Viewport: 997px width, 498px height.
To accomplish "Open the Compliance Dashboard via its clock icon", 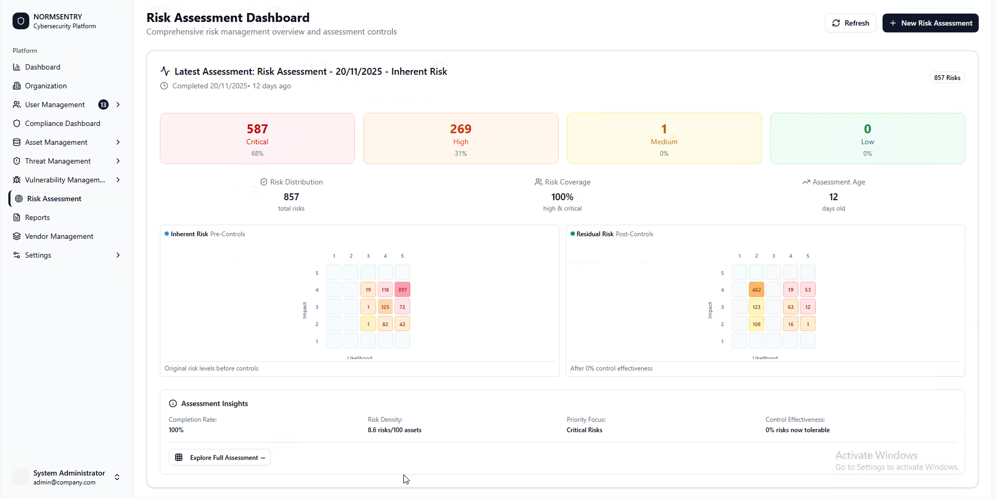I will click(17, 123).
